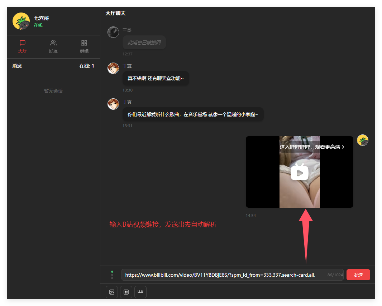Click 丁真's avatar on second message
This screenshot has width=382, height=306.
pos(113,104)
